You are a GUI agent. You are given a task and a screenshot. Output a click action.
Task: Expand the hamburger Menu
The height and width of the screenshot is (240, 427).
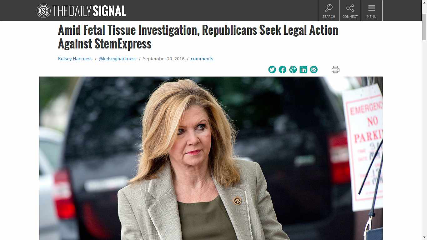371,11
